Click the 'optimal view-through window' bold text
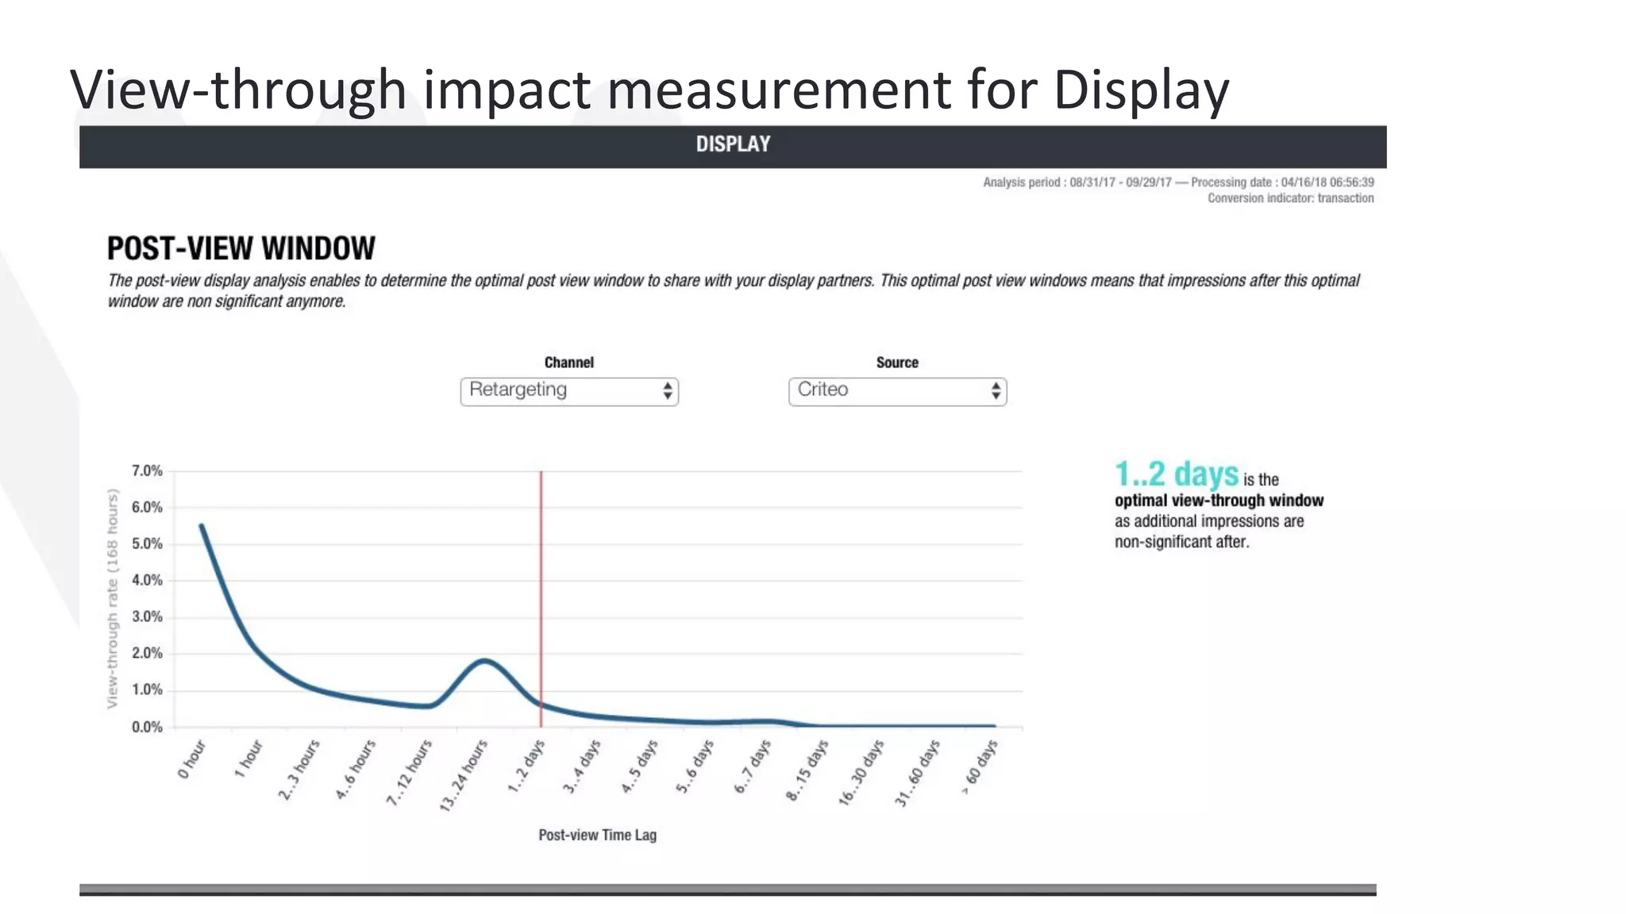The height and width of the screenshot is (914, 1626). point(1219,501)
